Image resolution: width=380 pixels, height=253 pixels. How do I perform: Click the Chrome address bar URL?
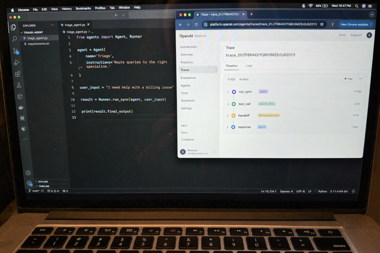[x=263, y=24]
